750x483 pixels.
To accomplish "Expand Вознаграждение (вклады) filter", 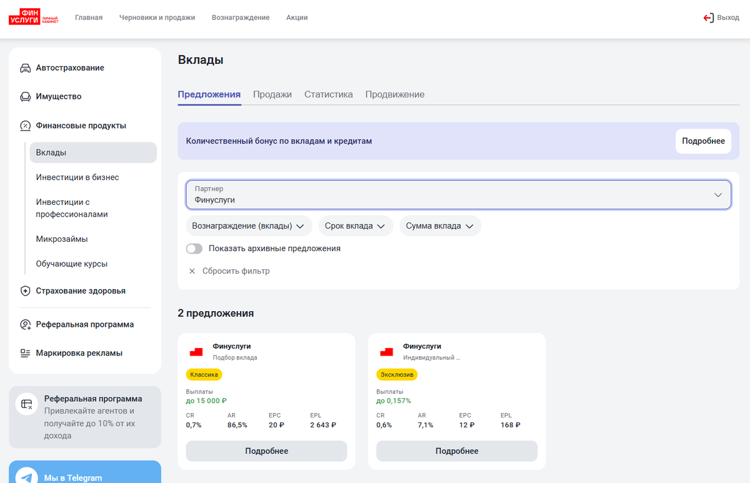I will [x=249, y=226].
